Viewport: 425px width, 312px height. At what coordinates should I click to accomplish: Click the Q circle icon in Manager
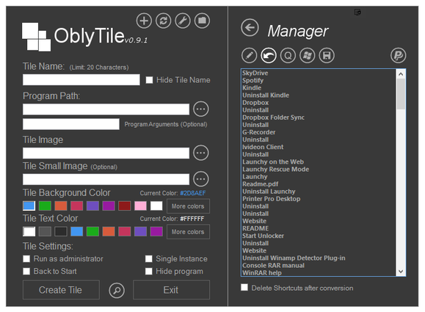coord(288,56)
